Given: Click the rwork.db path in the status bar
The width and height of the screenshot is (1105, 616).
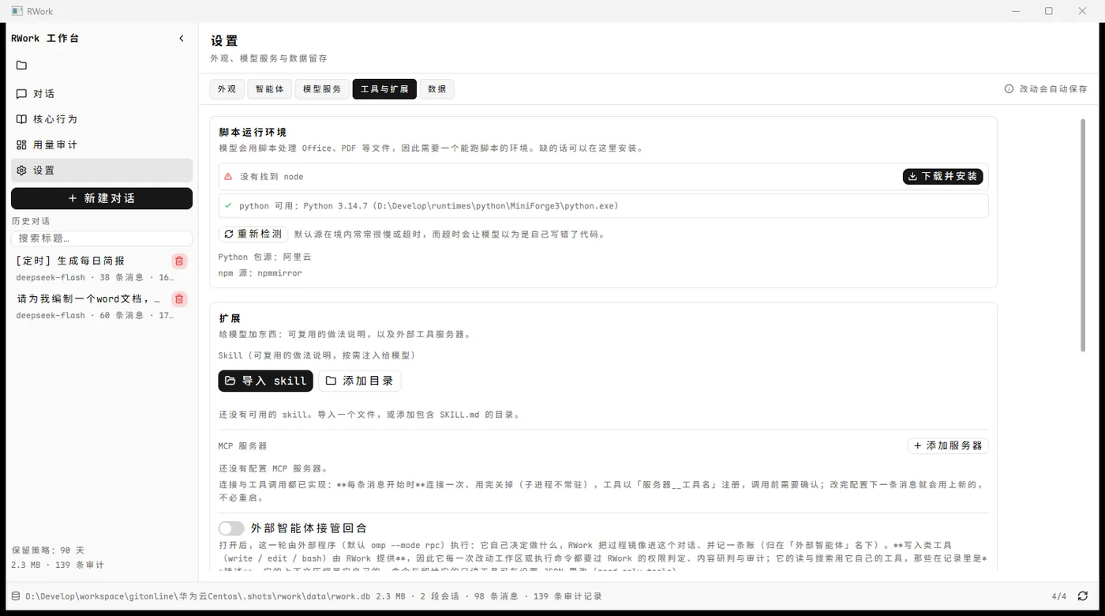Looking at the screenshot, I should coord(197,596).
